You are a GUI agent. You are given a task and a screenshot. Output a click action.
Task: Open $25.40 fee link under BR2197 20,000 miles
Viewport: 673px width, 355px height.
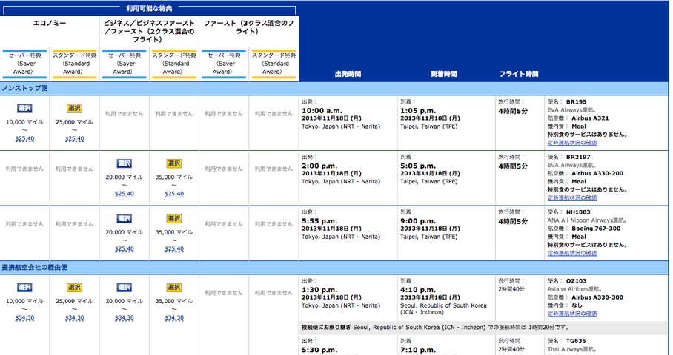[124, 194]
